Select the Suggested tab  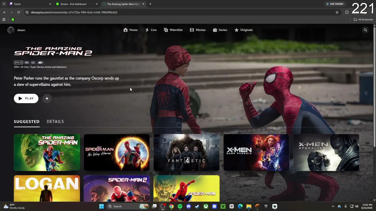pos(27,121)
